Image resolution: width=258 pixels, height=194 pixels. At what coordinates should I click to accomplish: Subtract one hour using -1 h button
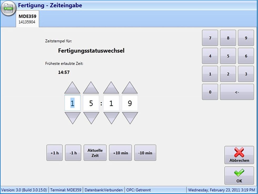(73, 153)
